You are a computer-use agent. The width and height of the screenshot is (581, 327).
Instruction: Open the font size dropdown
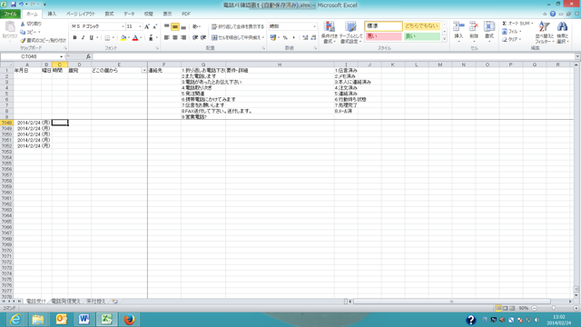(140, 26)
